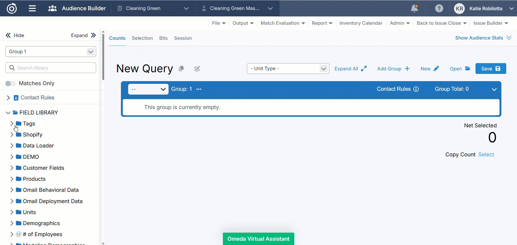This screenshot has width=517, height=245.
Task: Click Add Group plus button
Action: (x=393, y=69)
